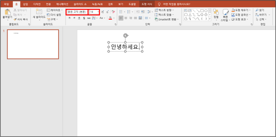Click the Select (선택) button
276x137 pixels.
(261, 19)
